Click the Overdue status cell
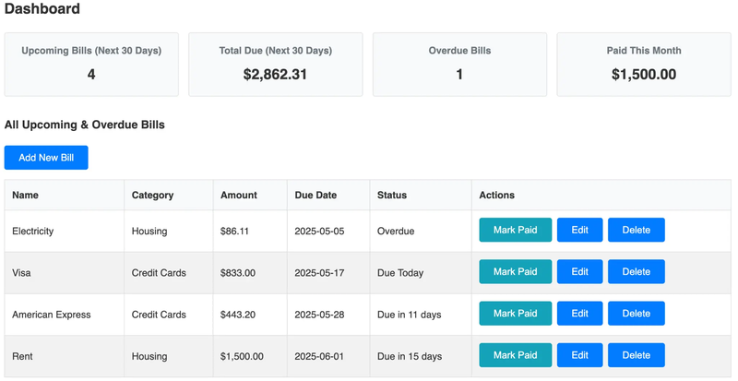This screenshot has height=381, width=738. tap(421, 231)
